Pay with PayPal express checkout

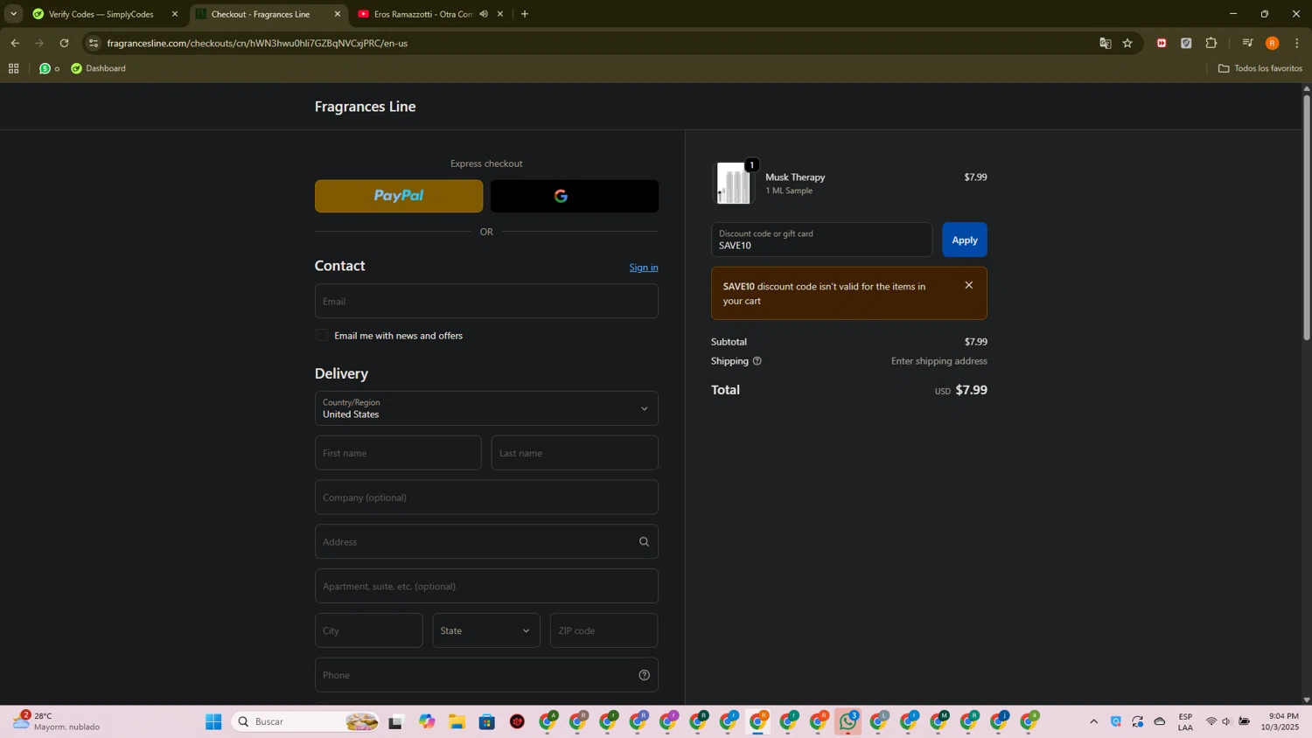coord(399,196)
